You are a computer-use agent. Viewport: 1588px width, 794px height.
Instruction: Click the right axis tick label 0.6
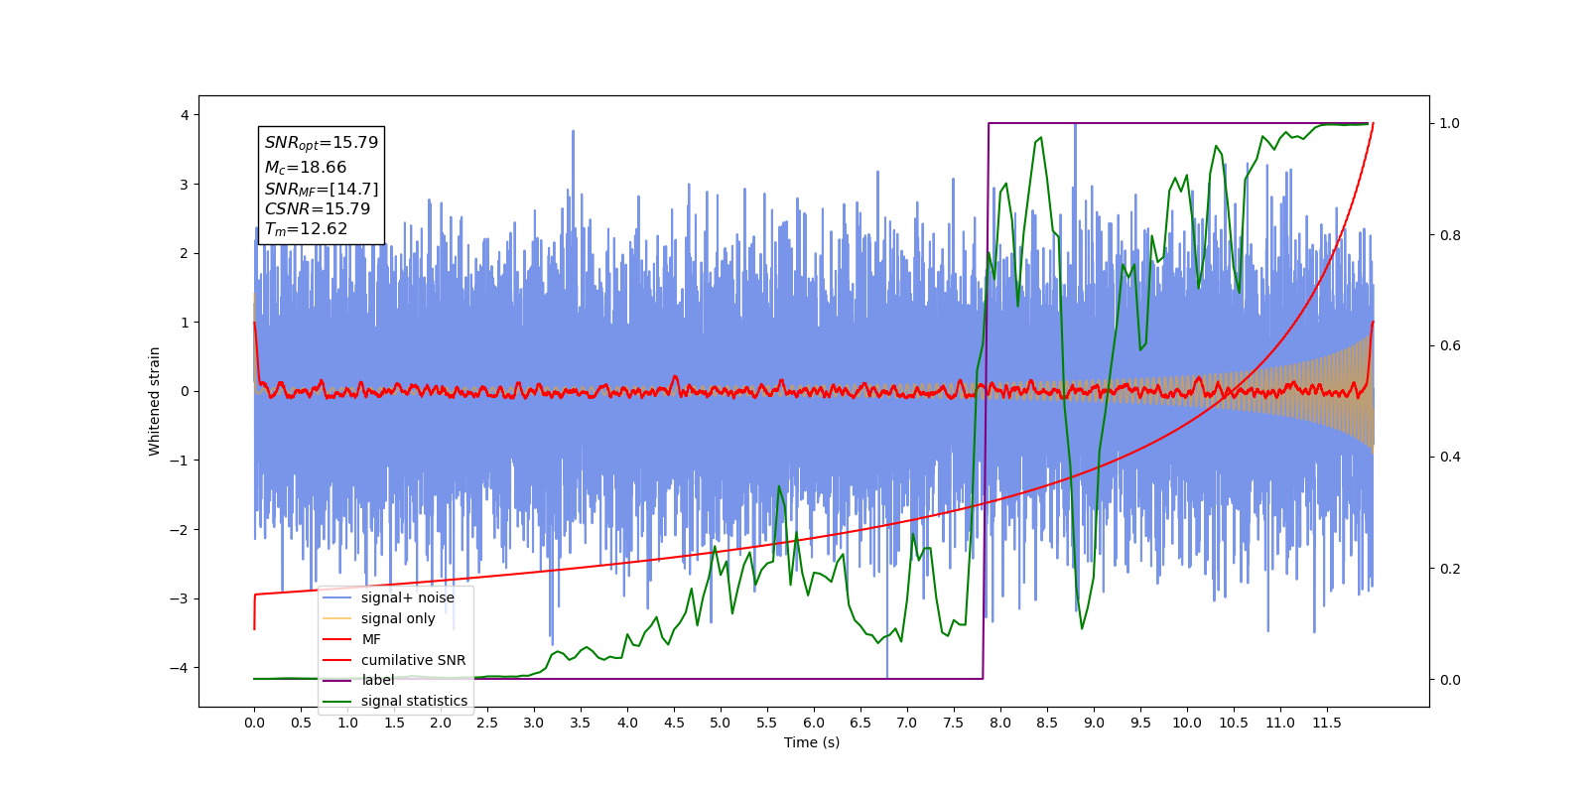point(1450,346)
